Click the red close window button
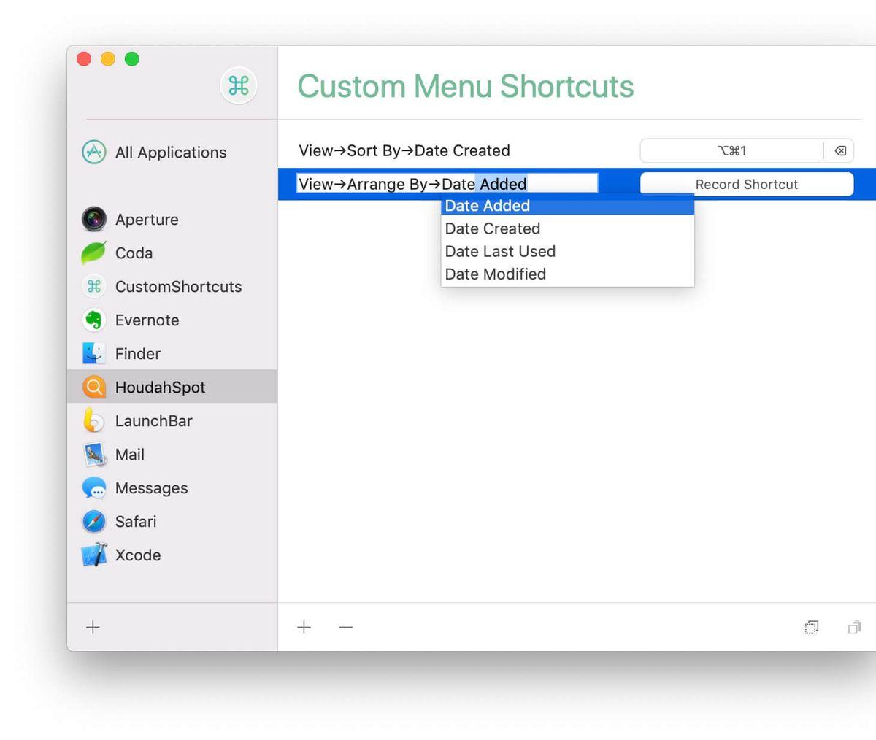The image size is (876, 740). (84, 59)
